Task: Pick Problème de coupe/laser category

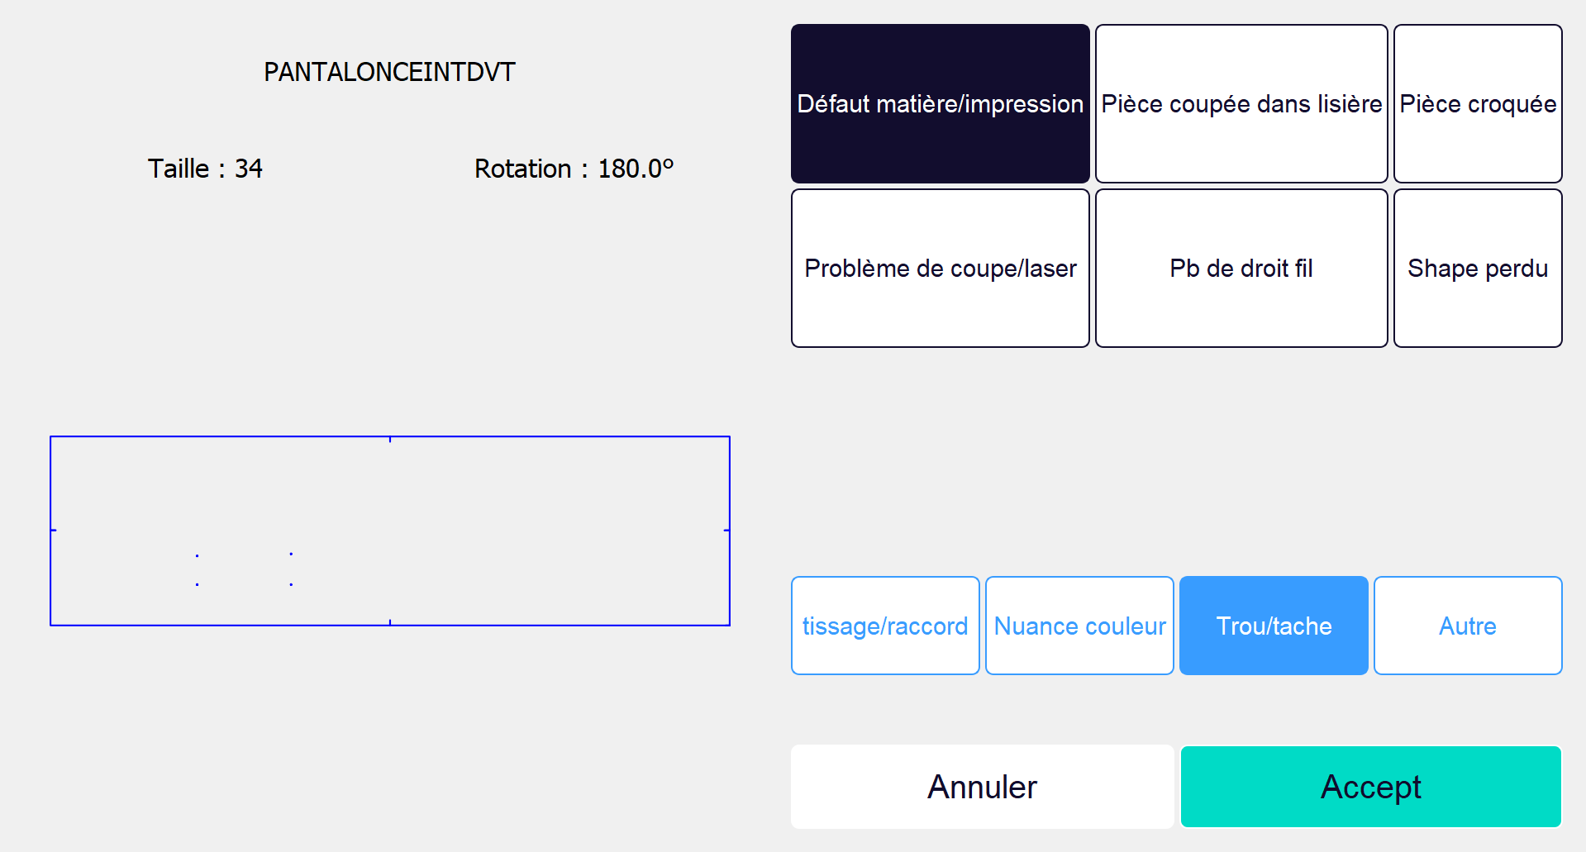Action: click(940, 268)
